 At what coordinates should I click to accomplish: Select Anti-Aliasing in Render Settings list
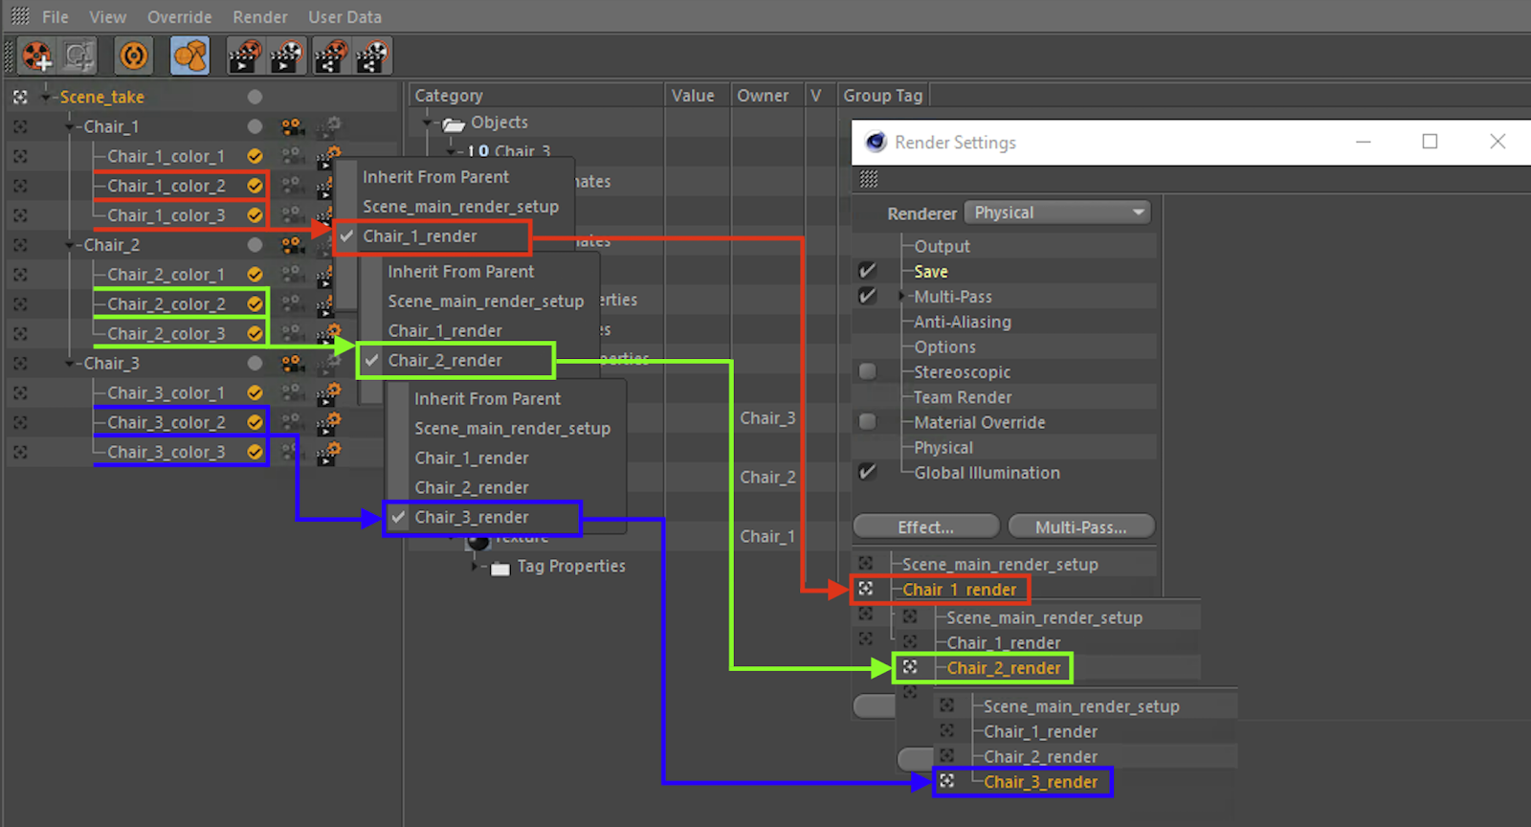coord(963,322)
